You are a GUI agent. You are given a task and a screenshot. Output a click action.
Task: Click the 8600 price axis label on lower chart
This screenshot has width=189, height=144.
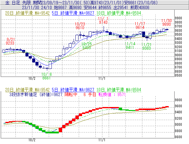[178, 137]
